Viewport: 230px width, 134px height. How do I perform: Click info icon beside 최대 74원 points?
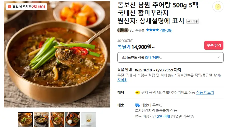coord(161,57)
